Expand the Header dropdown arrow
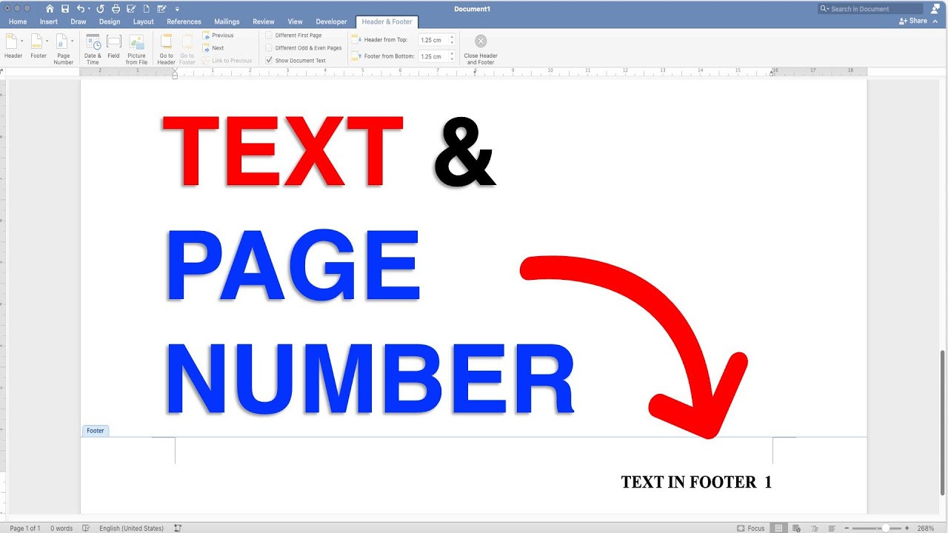This screenshot has width=948, height=533. [x=22, y=41]
